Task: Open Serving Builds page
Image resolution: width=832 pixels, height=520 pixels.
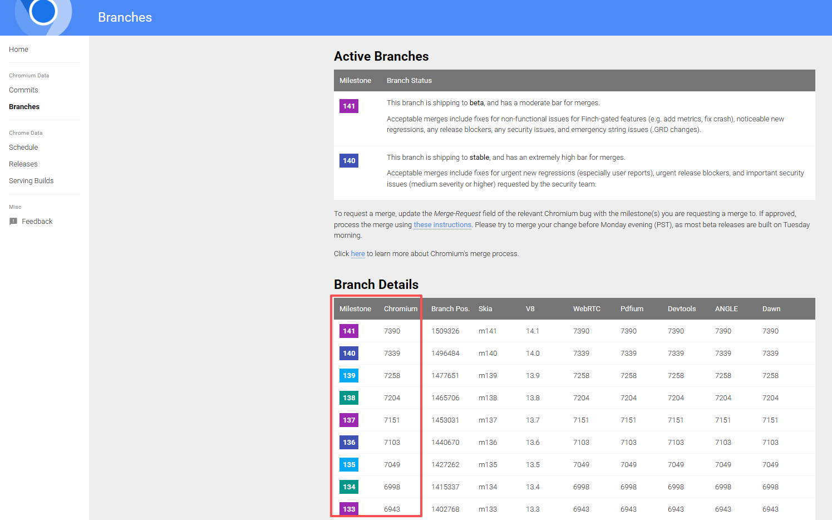Action: [31, 181]
